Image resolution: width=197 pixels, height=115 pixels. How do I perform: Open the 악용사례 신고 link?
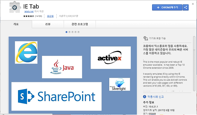(x=155, y=97)
